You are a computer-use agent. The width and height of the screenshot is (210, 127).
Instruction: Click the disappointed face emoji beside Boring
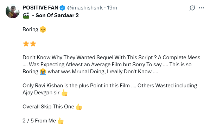point(43,29)
